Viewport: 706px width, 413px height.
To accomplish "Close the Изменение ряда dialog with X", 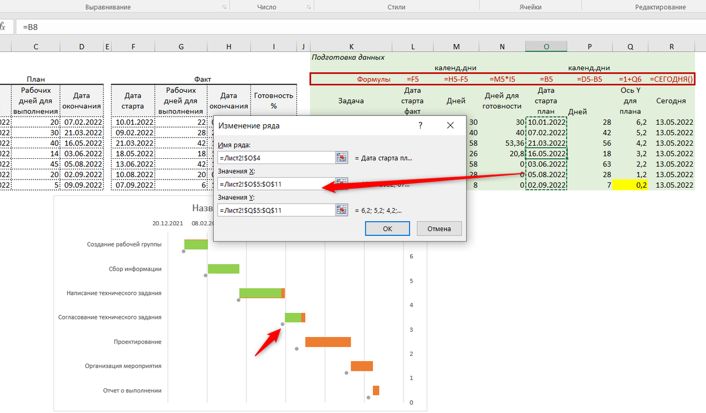I will click(450, 125).
